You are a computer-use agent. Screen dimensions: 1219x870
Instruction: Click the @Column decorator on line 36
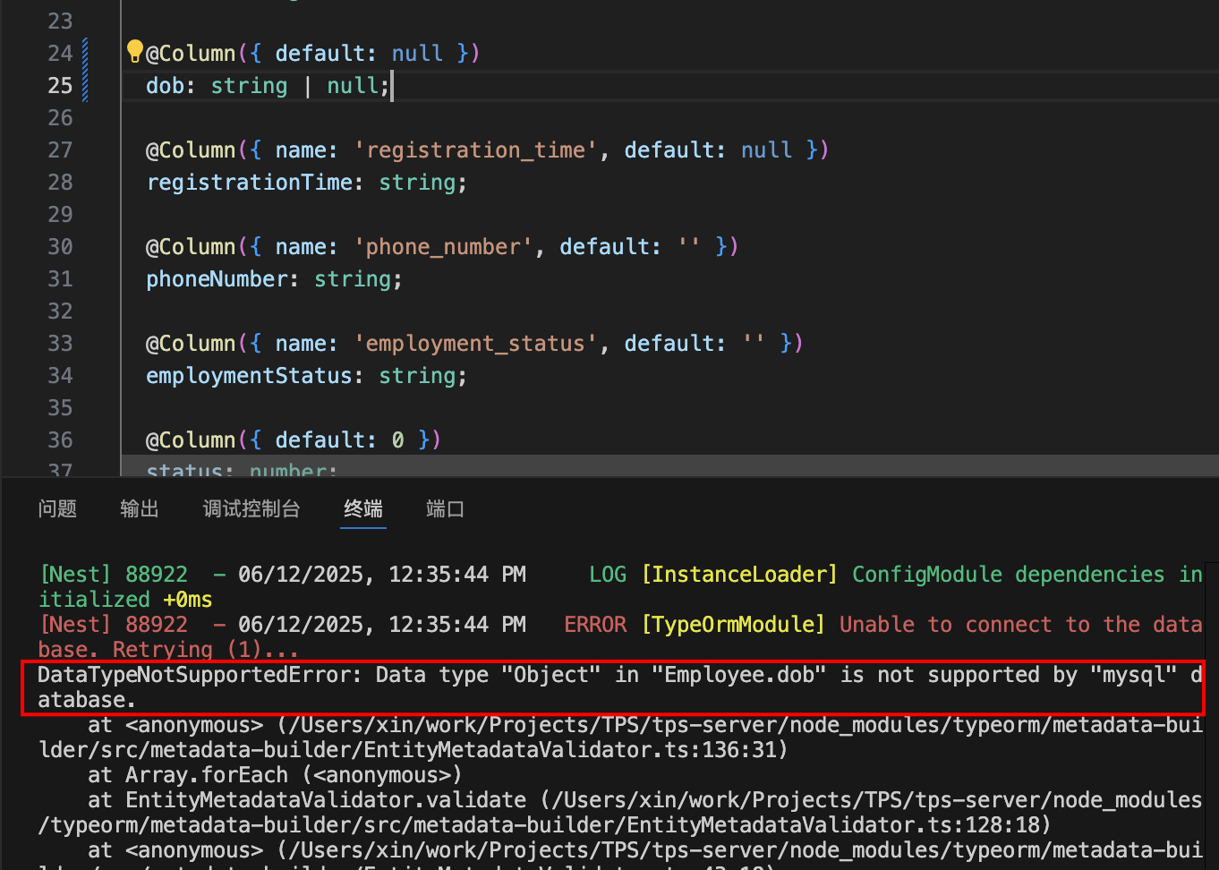click(191, 440)
